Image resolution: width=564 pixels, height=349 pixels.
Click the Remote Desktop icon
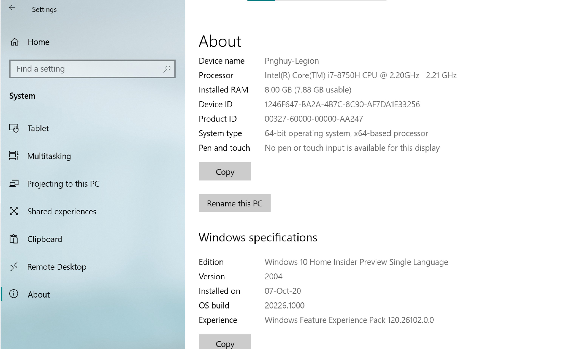tap(14, 267)
